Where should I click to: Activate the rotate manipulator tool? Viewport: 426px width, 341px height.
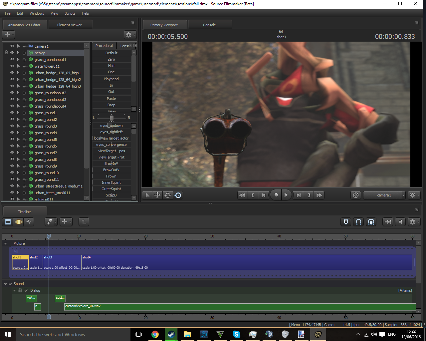pyautogui.click(x=168, y=195)
